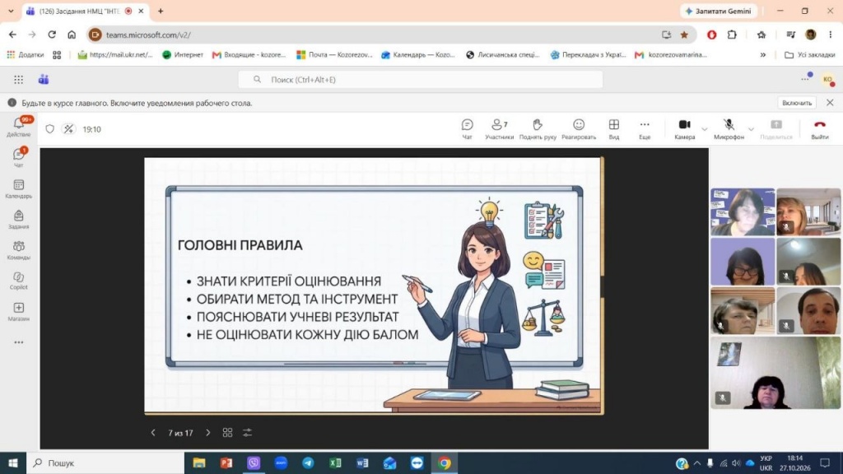Open a new browser tab

click(x=161, y=11)
